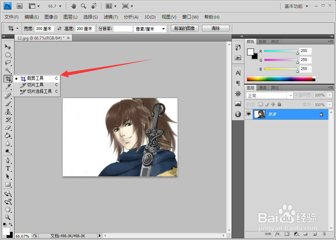The height and width of the screenshot is (240, 336).
Task: Select the Lasso tool
Action: click(8, 63)
